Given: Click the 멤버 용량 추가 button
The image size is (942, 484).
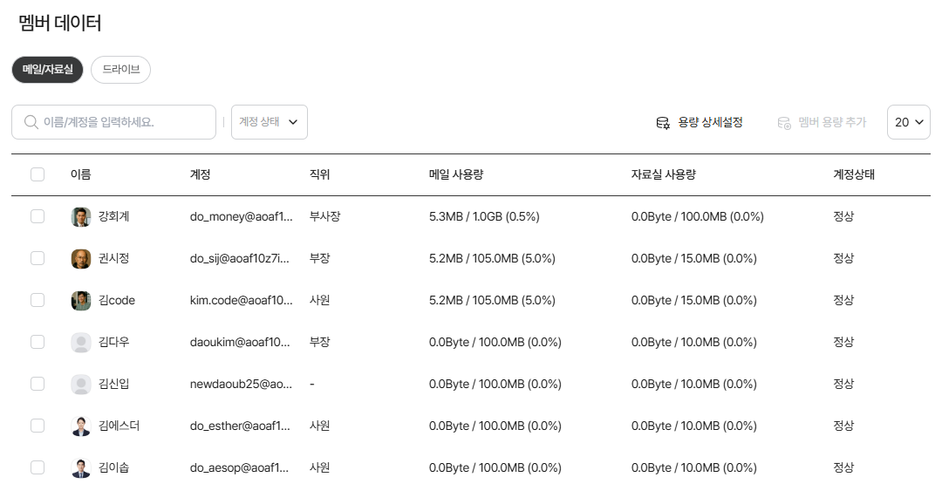Looking at the screenshot, I should tap(831, 122).
